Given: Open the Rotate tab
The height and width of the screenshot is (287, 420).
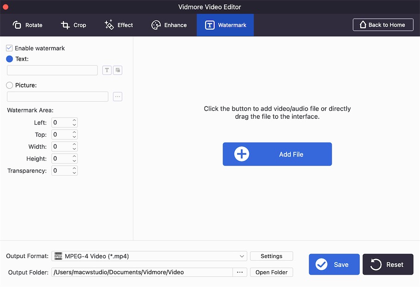Looking at the screenshot, I should click(x=27, y=25).
